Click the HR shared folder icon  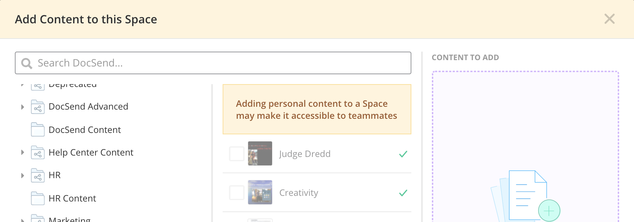(x=38, y=175)
